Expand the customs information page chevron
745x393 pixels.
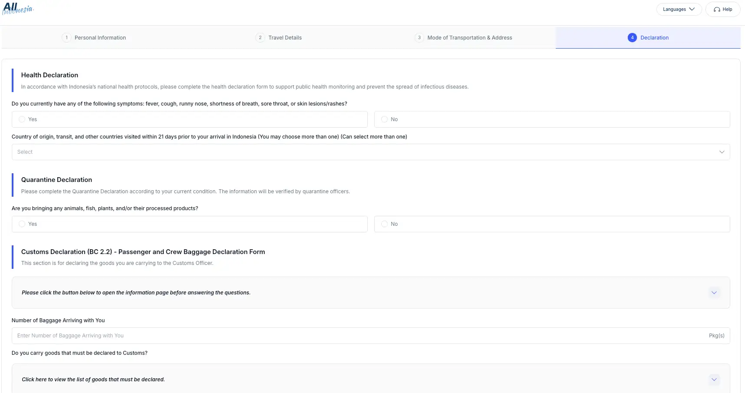pos(714,293)
